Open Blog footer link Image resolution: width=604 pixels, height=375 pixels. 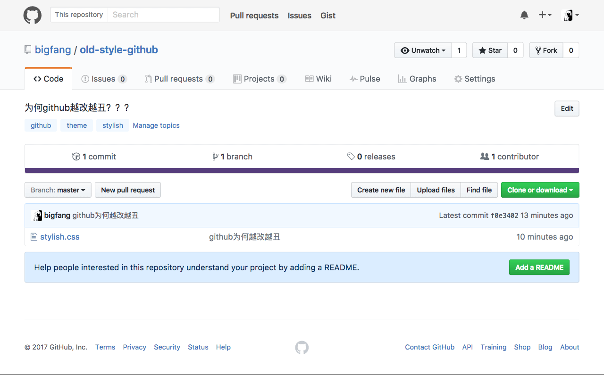pyautogui.click(x=545, y=347)
